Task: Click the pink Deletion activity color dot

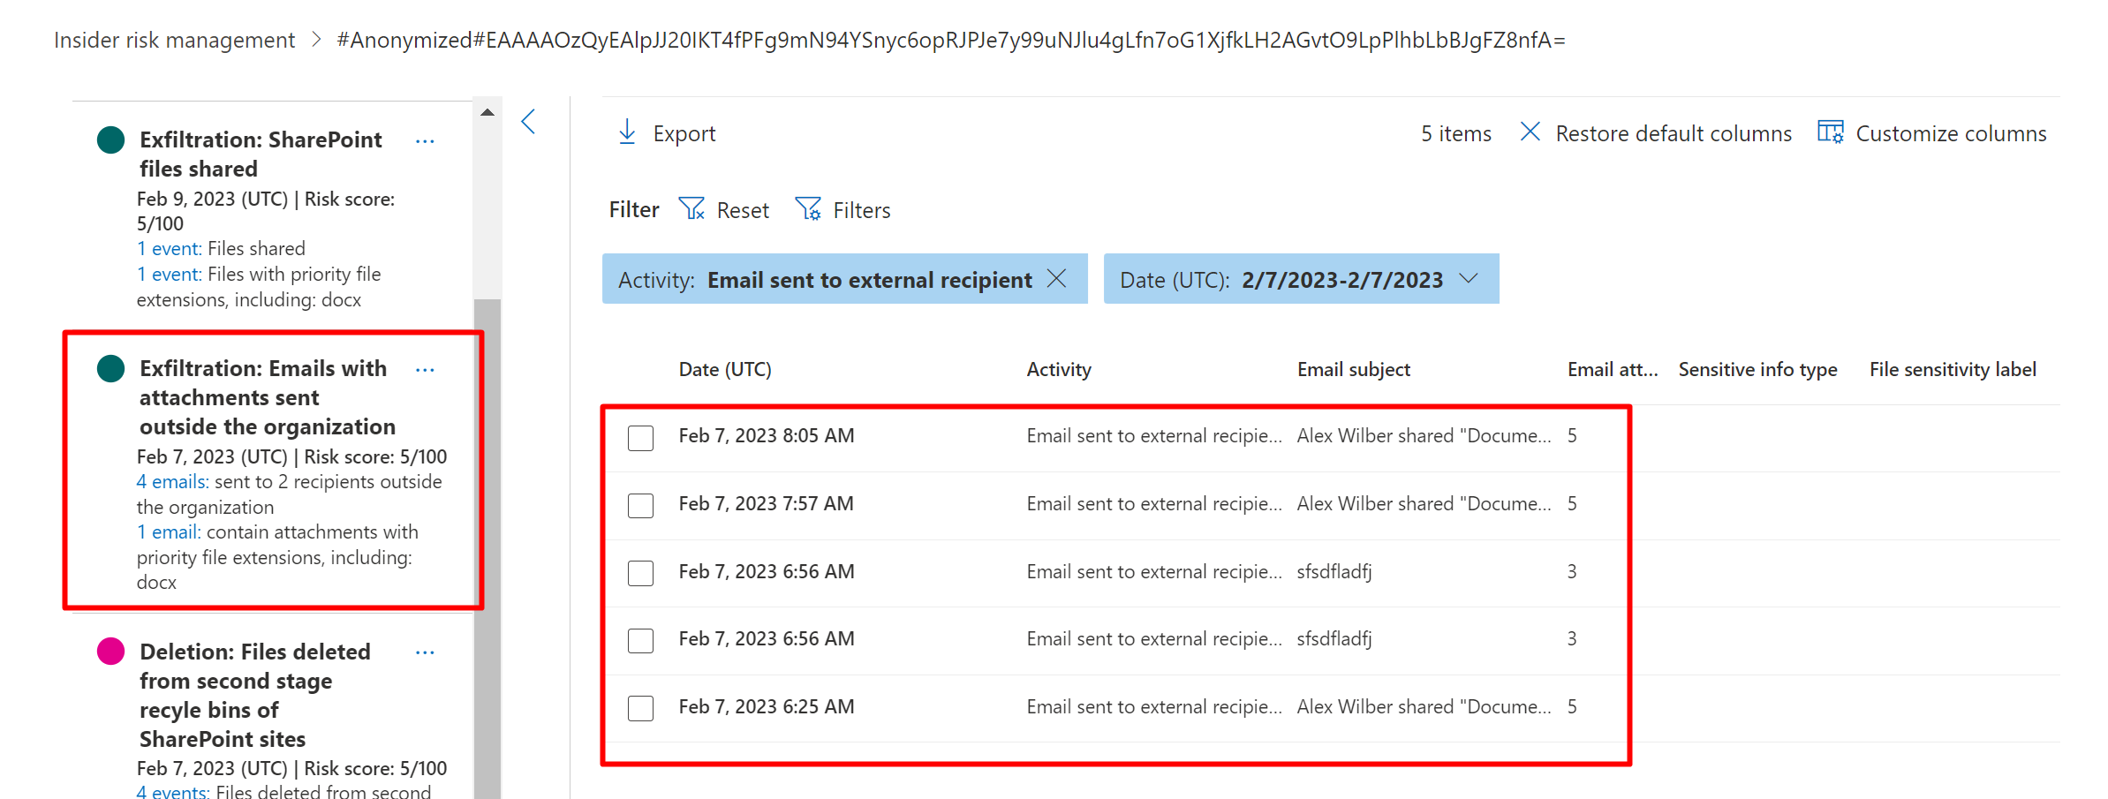Action: (110, 652)
